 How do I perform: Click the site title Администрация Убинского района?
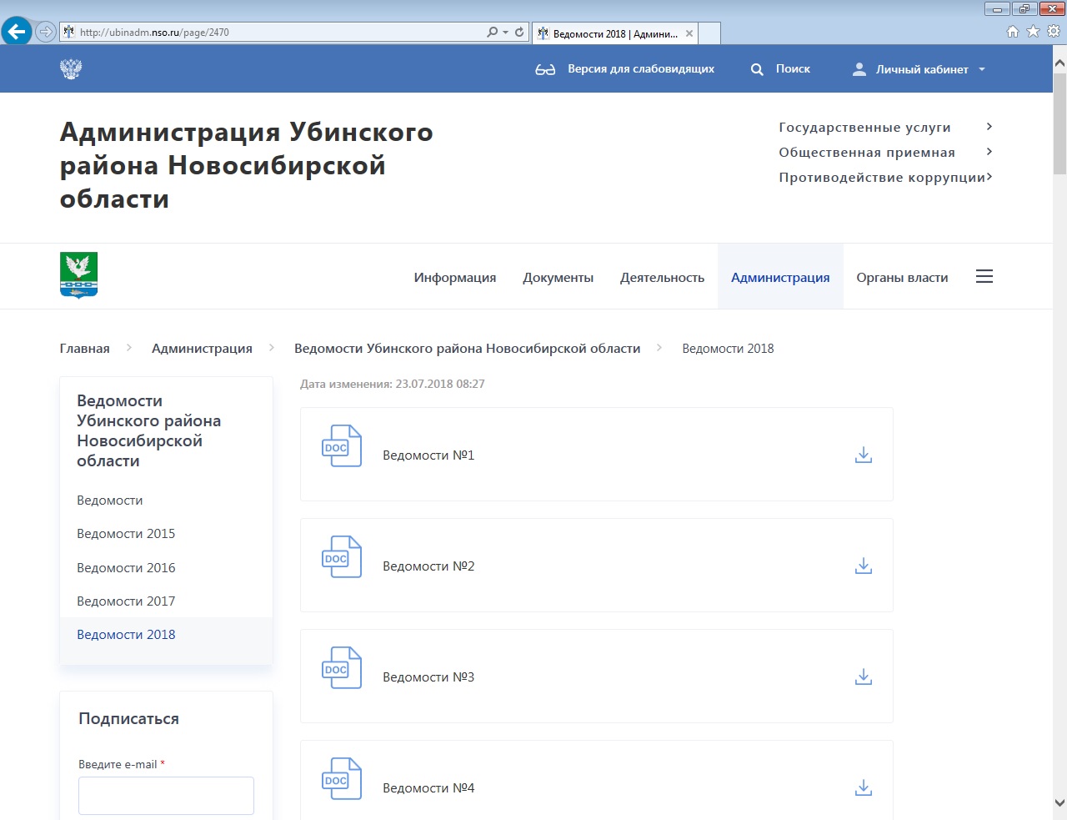pyautogui.click(x=247, y=165)
